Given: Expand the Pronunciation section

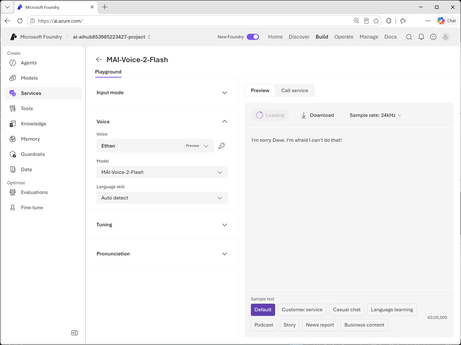Looking at the screenshot, I should [x=162, y=254].
